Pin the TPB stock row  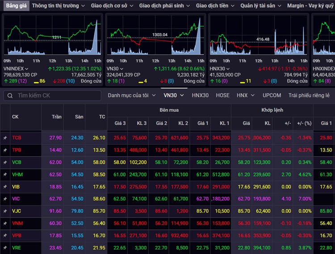(x=5, y=150)
